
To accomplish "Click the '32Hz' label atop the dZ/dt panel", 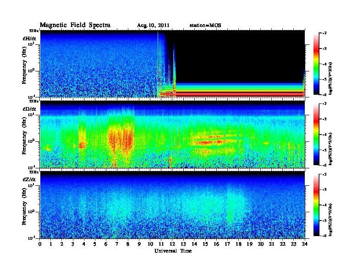I will point(33,172).
